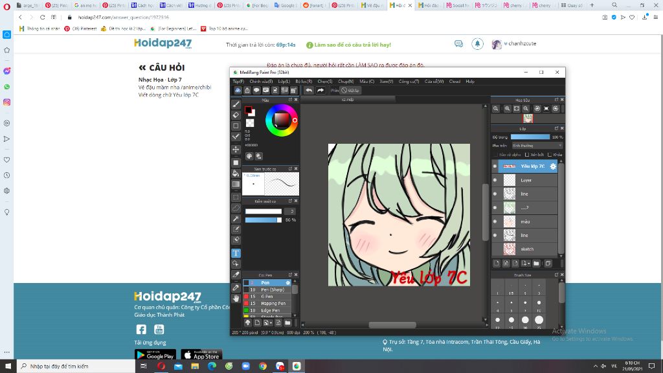Screen dimensions: 663x373
Task: Click the Facebook icon in Hoidap247 footer
Action: tap(141, 330)
